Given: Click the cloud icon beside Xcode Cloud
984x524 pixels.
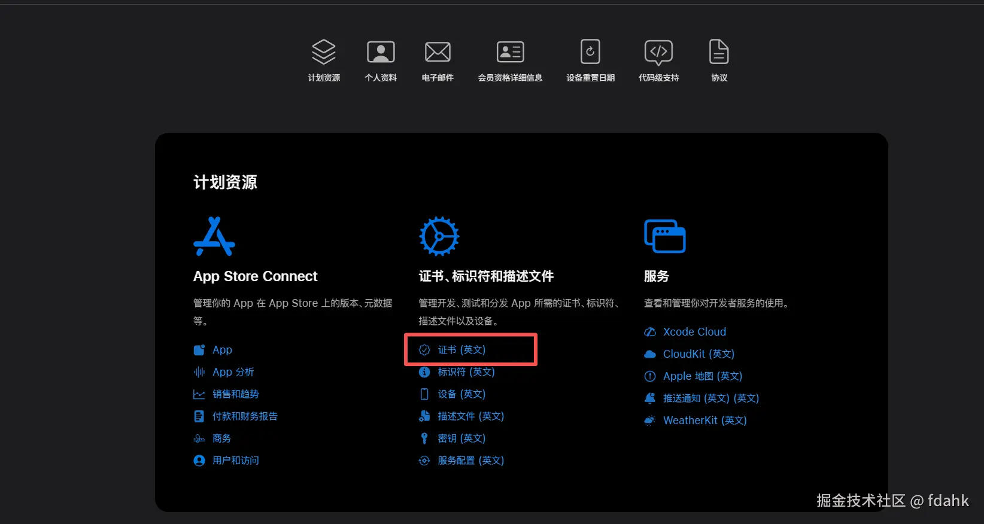Looking at the screenshot, I should [650, 332].
